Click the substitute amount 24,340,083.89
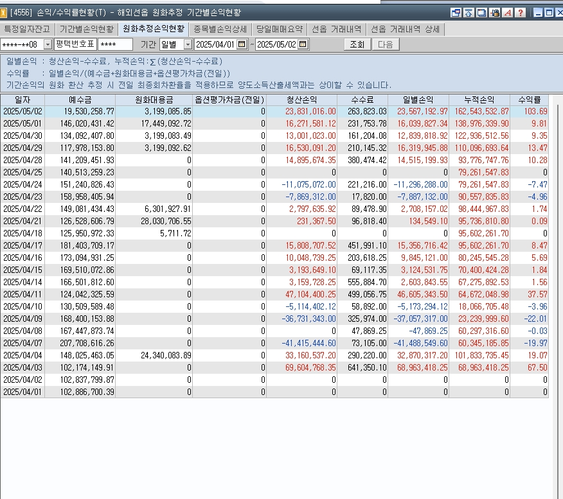Viewport: 563px width, 499px height. point(166,356)
